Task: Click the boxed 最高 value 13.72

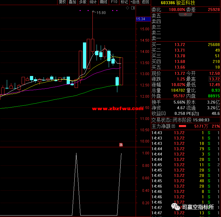Action: click(x=214, y=79)
